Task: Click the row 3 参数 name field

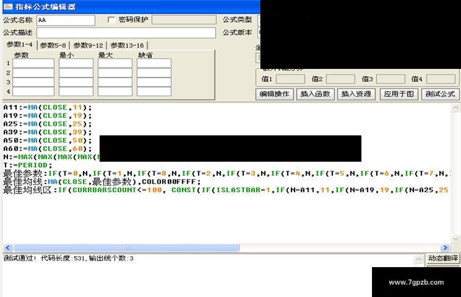Action: click(x=33, y=82)
